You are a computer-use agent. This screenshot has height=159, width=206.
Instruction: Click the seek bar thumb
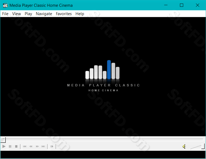(x=3, y=140)
